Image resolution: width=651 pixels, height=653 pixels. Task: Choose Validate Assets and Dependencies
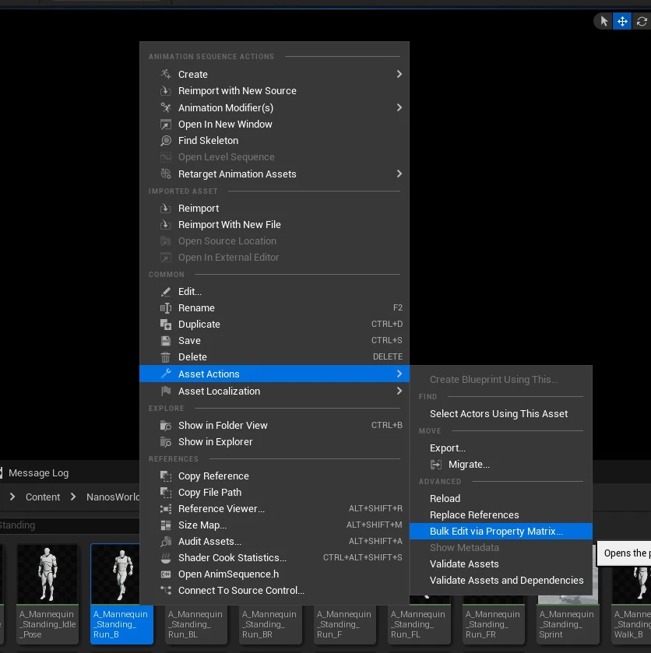coord(501,581)
